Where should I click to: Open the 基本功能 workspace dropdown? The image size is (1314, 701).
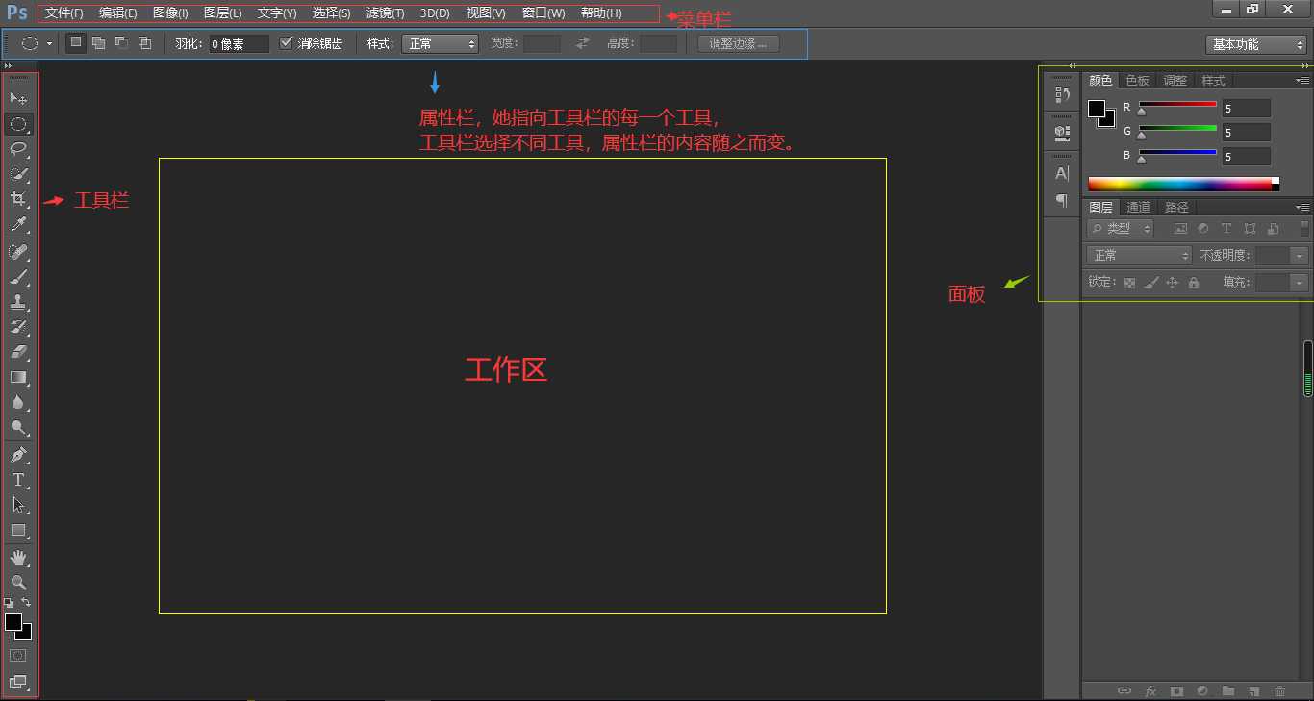tap(1255, 44)
